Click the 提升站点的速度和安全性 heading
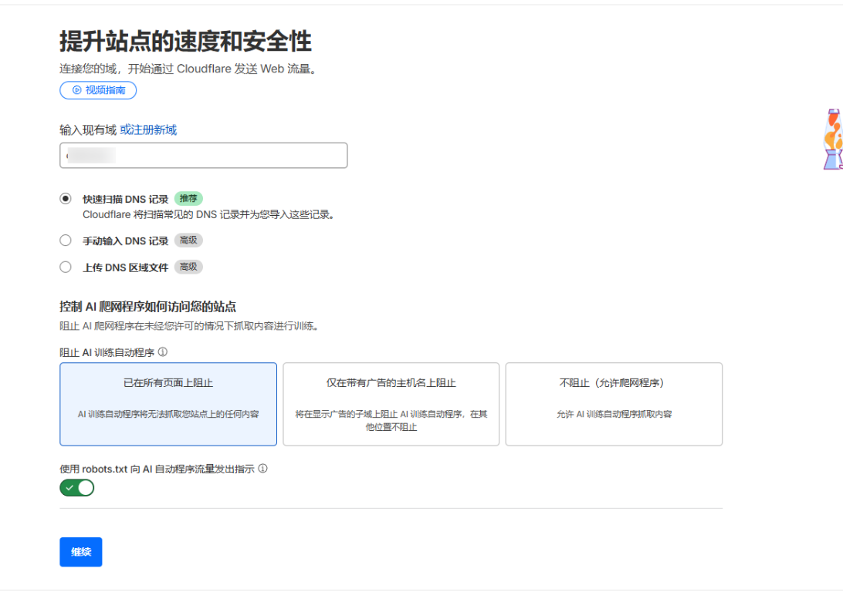The width and height of the screenshot is (843, 592). pyautogui.click(x=185, y=42)
